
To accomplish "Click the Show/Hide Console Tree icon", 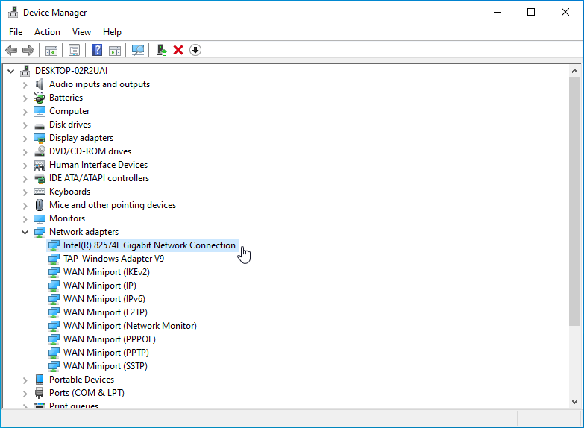I will 51,50.
